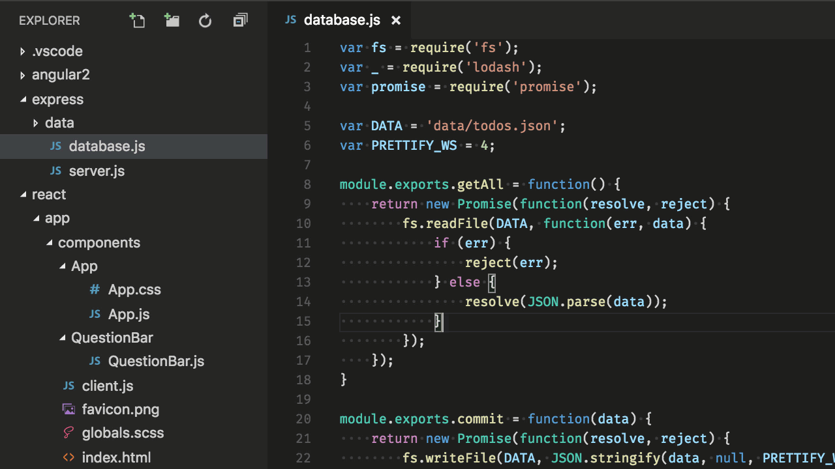
Task: Select the database.js editor tab
Action: coord(342,20)
